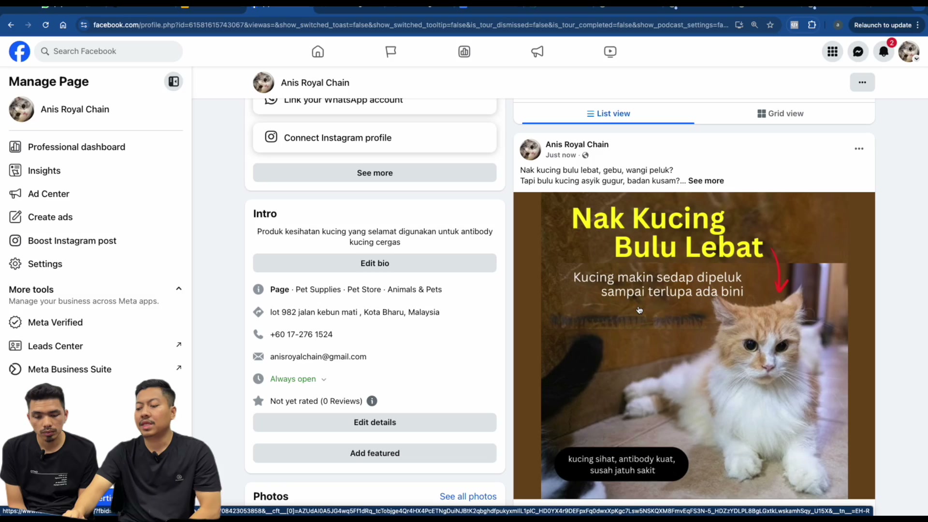Open the Messenger icon

858,51
